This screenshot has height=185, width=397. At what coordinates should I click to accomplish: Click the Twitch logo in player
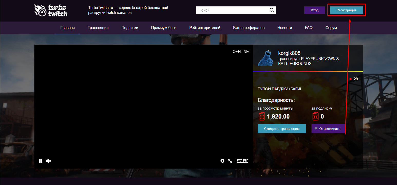point(242,161)
